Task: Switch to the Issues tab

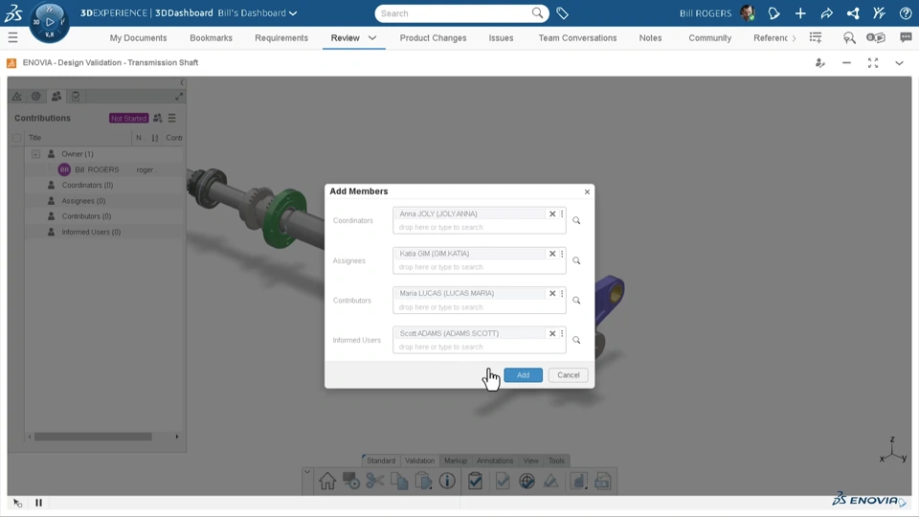Action: 501,38
